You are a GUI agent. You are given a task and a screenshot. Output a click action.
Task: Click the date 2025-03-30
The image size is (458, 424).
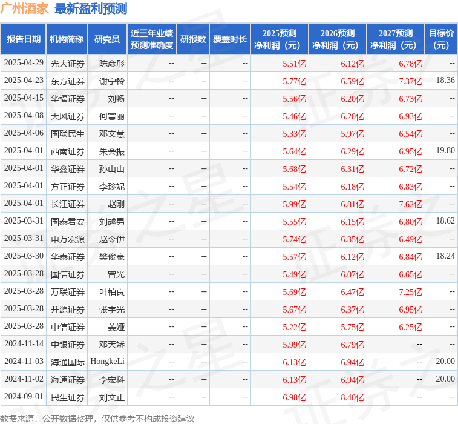pyautogui.click(x=24, y=256)
